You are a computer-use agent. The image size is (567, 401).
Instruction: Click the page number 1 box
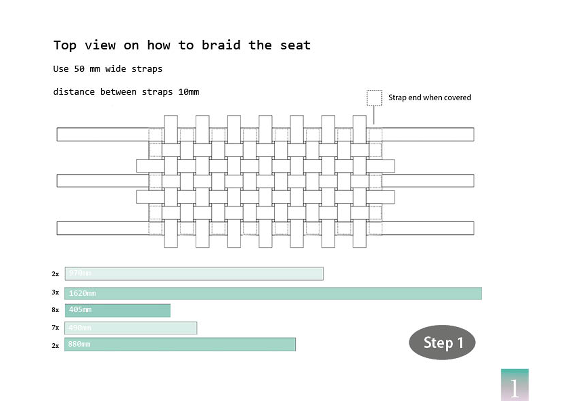[x=515, y=385]
